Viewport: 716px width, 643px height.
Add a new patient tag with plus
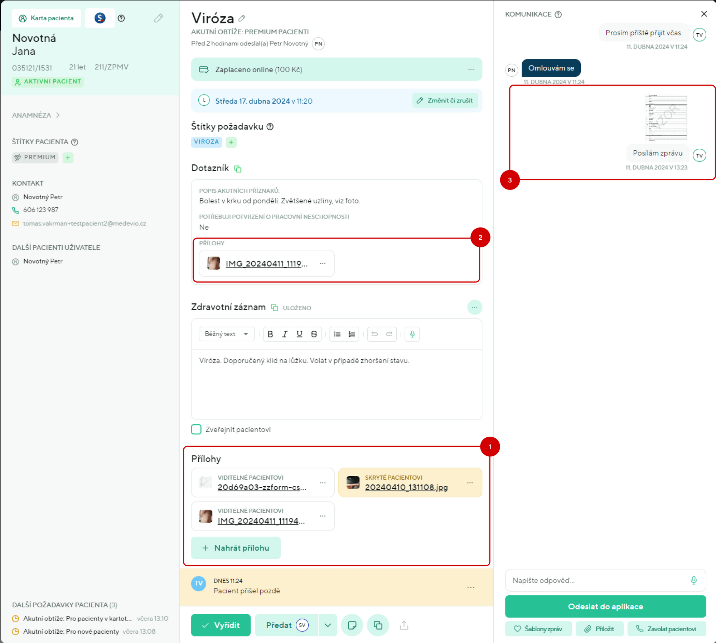(68, 158)
